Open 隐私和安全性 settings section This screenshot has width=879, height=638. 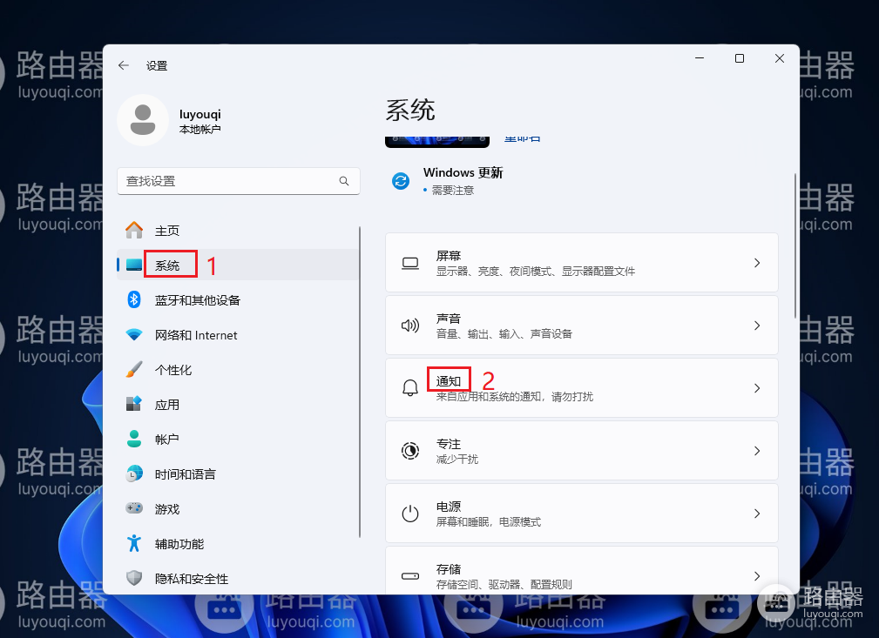tap(238, 578)
